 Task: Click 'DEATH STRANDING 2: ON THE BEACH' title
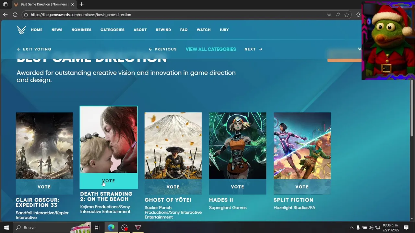tap(106, 196)
